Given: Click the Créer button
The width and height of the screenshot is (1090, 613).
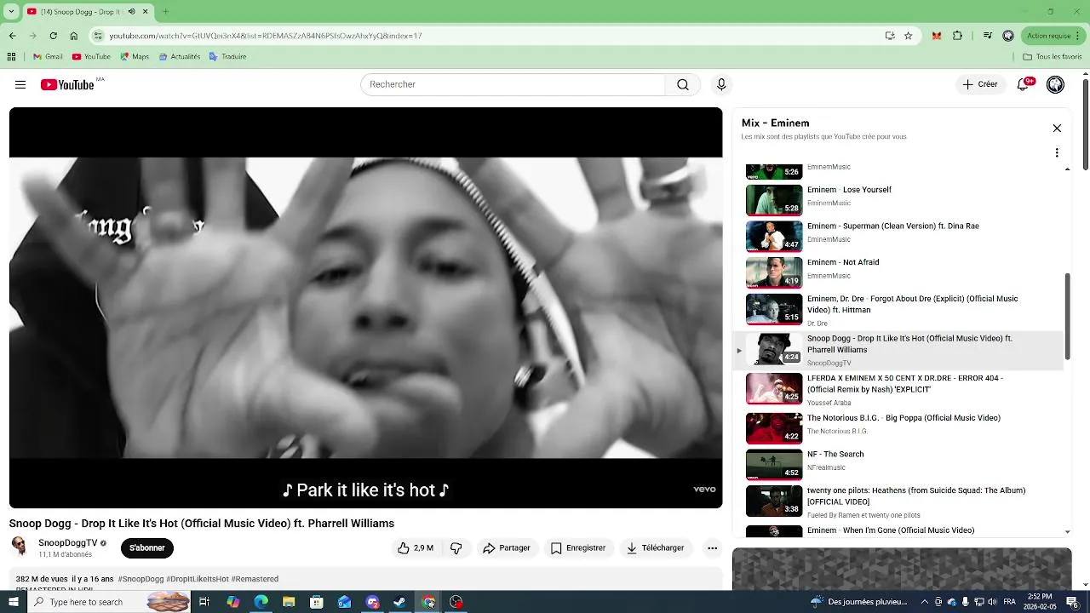Looking at the screenshot, I should 980,84.
